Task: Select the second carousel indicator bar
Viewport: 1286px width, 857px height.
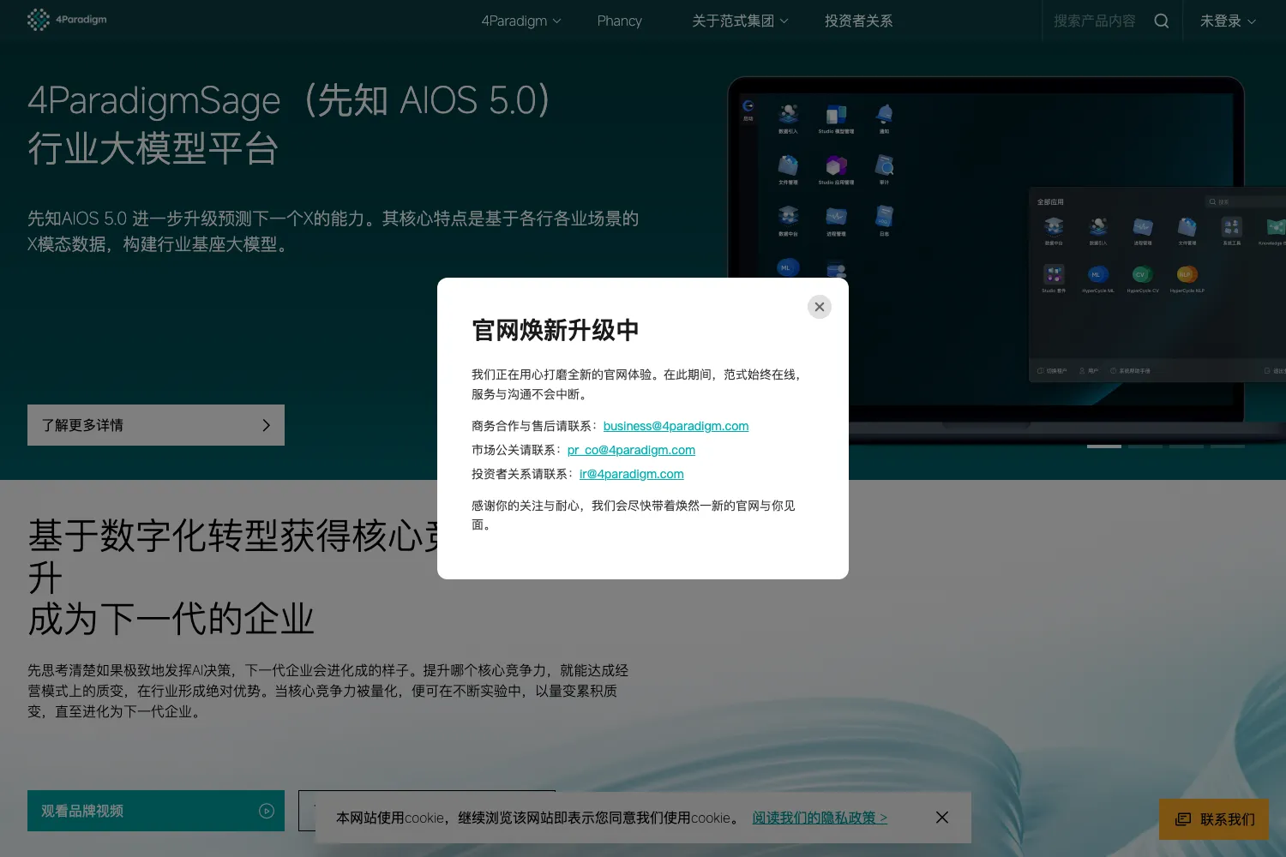Action: pos(1145,446)
